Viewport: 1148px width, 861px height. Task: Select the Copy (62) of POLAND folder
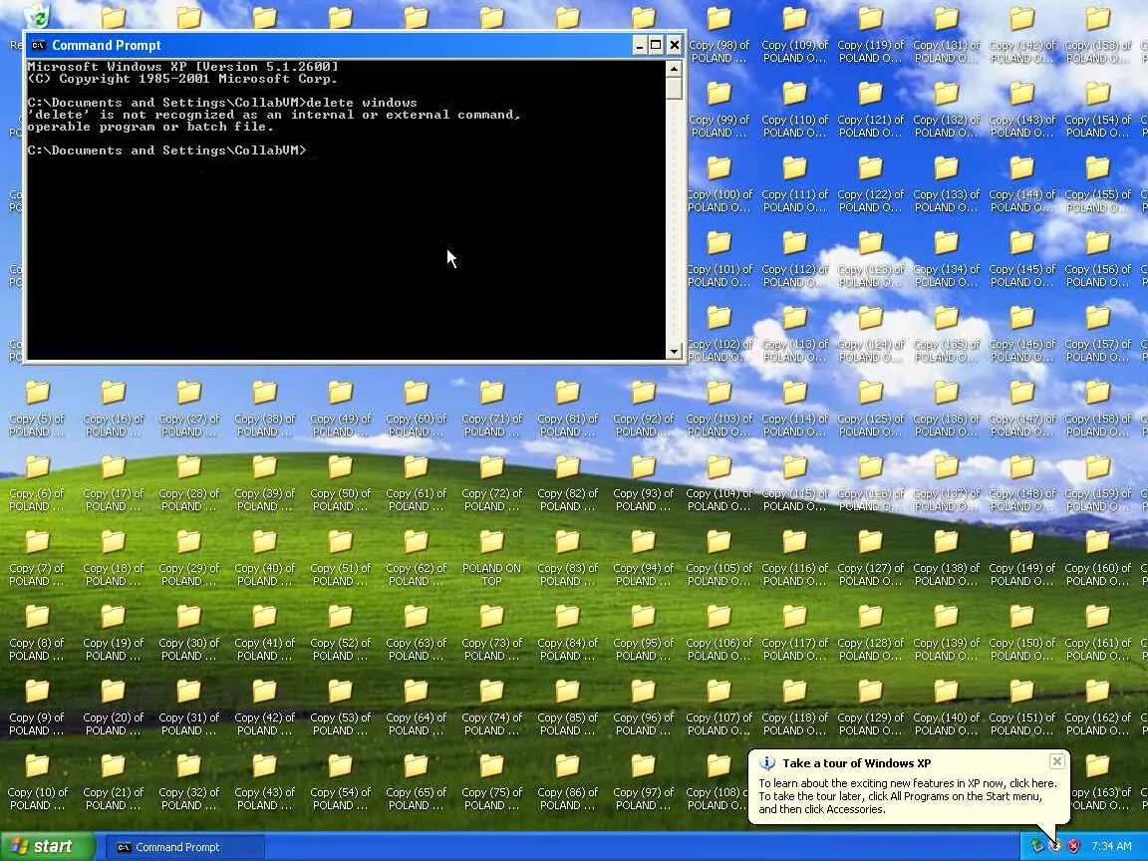(416, 557)
